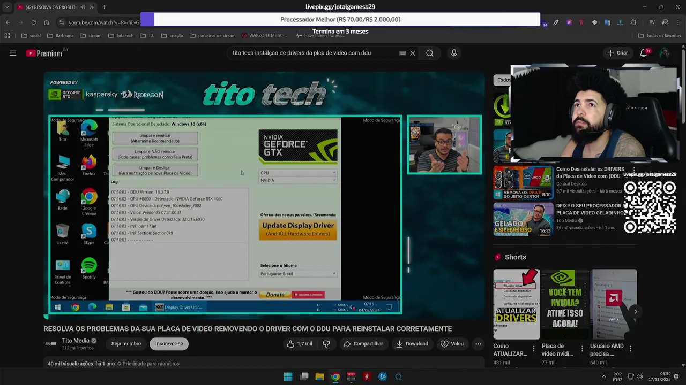This screenshot has width=686, height=385.
Task: Open the bookmarks bar apps grid
Action: [7, 36]
